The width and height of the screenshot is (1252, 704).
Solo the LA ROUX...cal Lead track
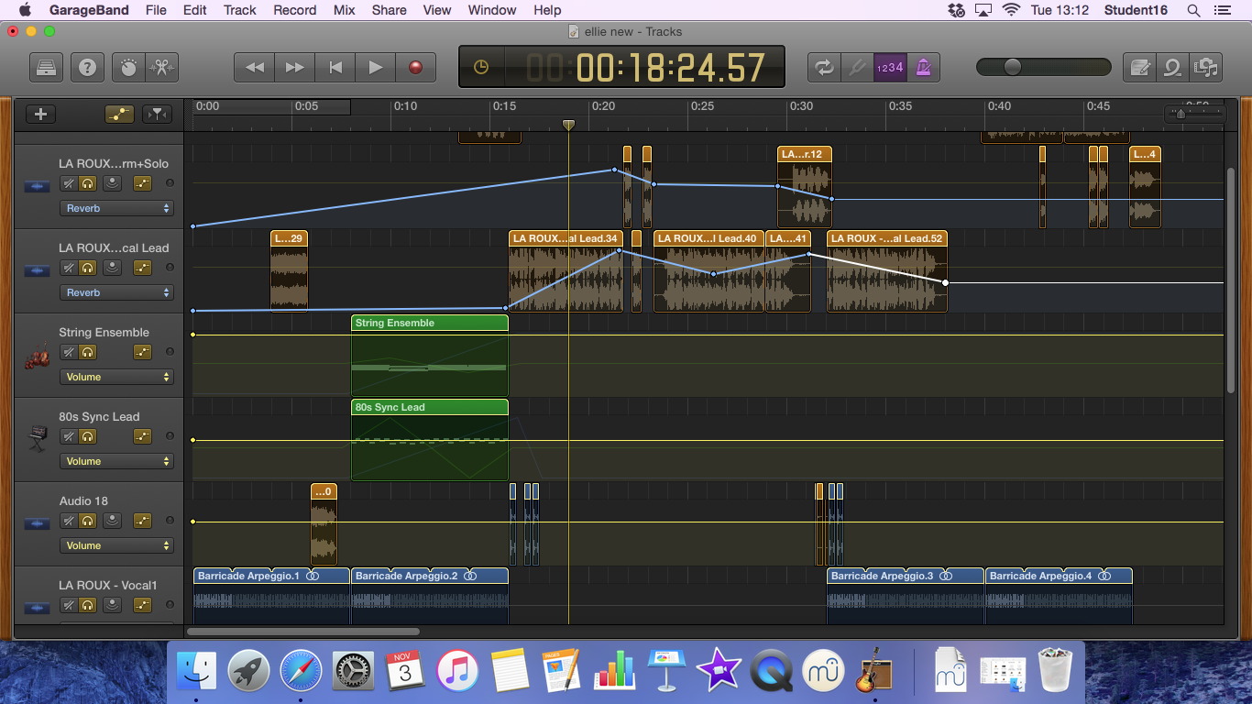click(x=88, y=268)
